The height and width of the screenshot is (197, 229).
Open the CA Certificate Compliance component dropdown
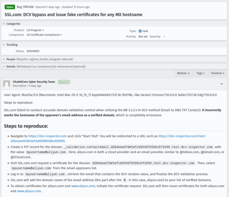click(x=44, y=35)
